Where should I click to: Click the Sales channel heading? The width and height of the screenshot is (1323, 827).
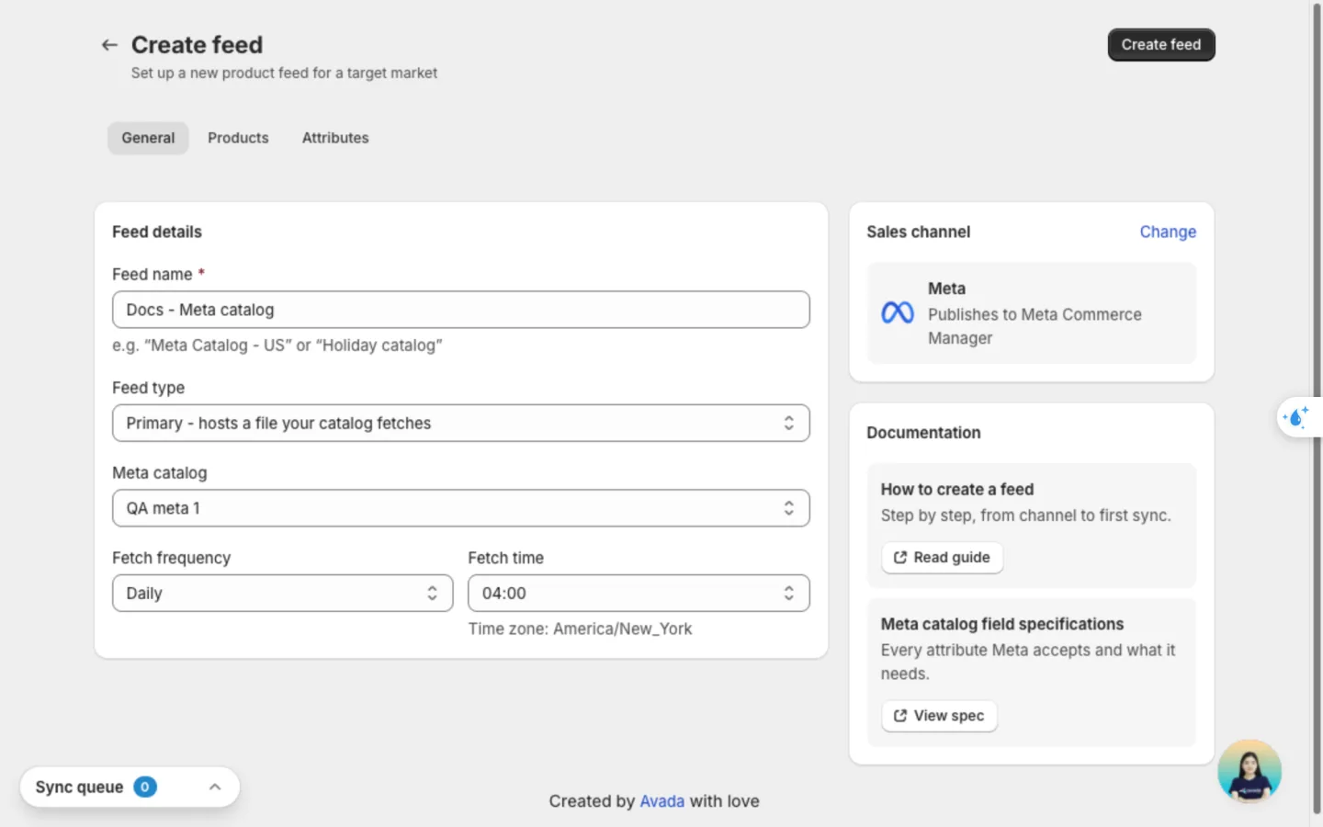click(x=918, y=232)
